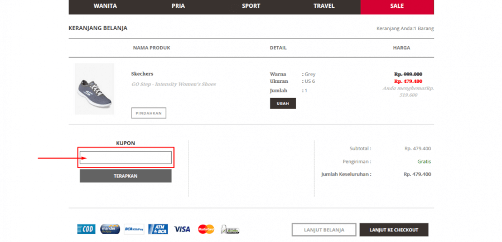Open the SPORT category tab

pyautogui.click(x=251, y=6)
